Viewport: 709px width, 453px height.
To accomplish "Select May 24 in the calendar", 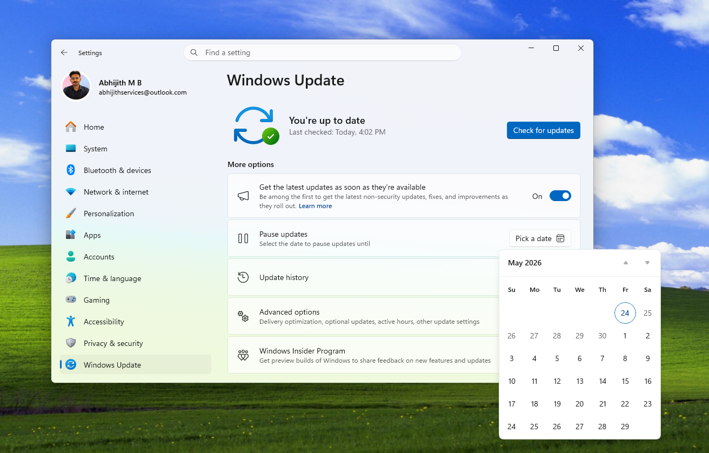I will coord(625,313).
